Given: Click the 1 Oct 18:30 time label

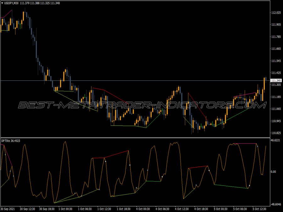Looking at the screenshot, I should pyautogui.click(x=124, y=209).
